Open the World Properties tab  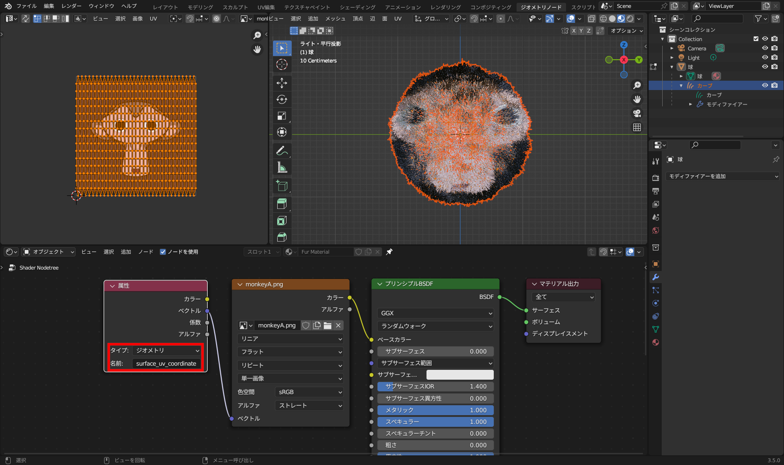point(655,230)
